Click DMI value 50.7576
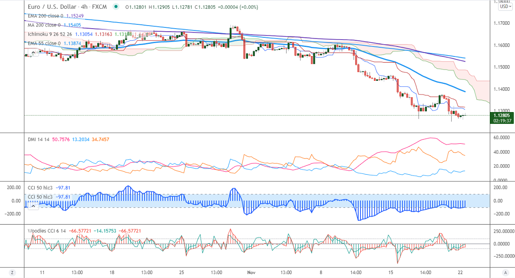 click(61, 139)
